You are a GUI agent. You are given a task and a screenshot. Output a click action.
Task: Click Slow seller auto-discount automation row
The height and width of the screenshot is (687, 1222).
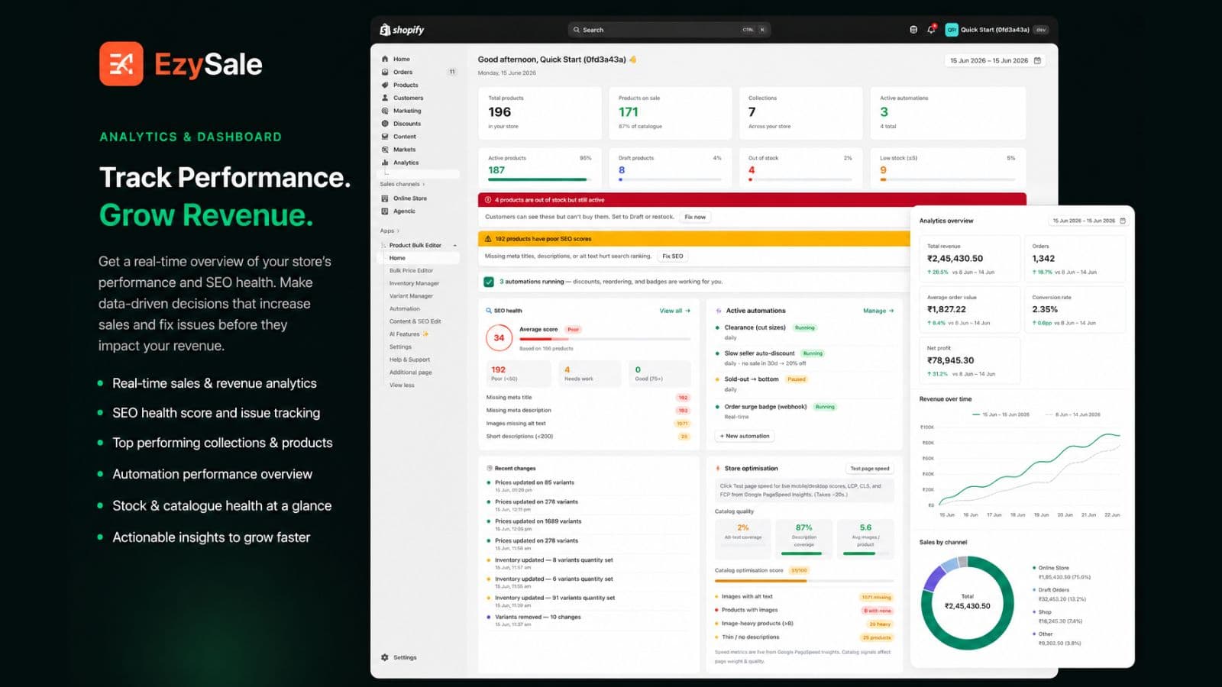pos(804,358)
